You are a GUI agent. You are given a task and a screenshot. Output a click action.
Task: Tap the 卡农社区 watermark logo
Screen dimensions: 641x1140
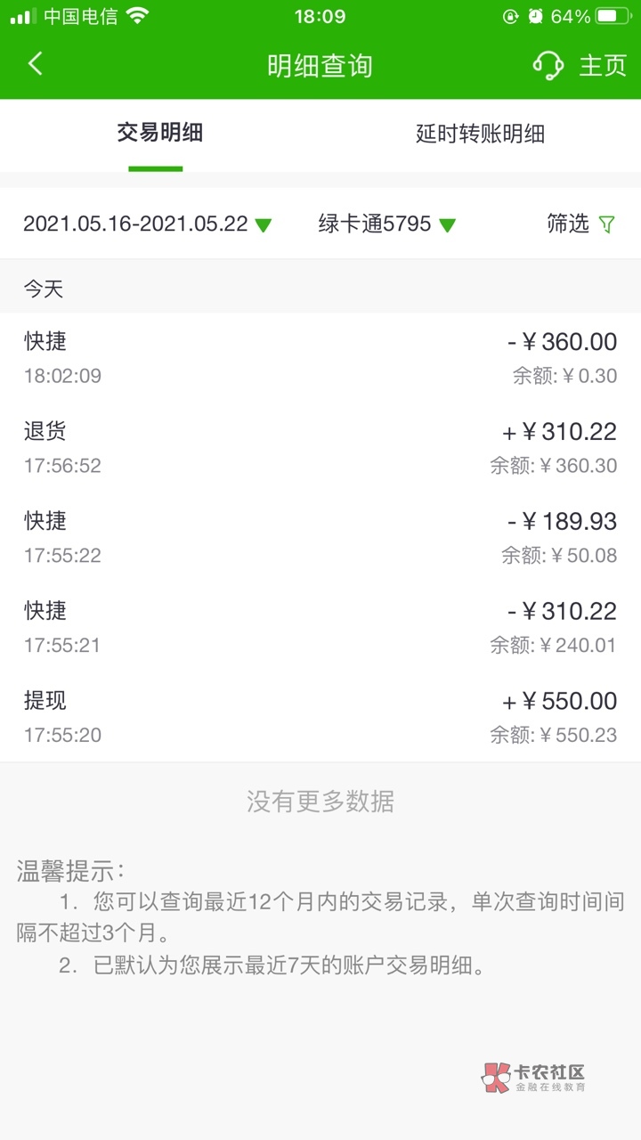533,1078
